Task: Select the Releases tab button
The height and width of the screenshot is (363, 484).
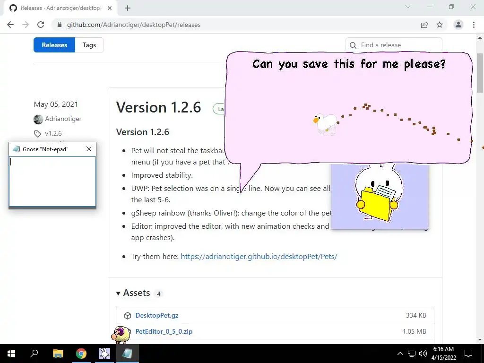Action: coord(54,45)
